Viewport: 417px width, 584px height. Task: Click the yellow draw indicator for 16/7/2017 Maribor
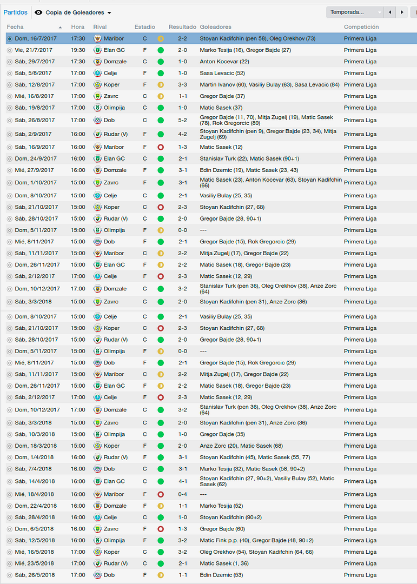[161, 38]
